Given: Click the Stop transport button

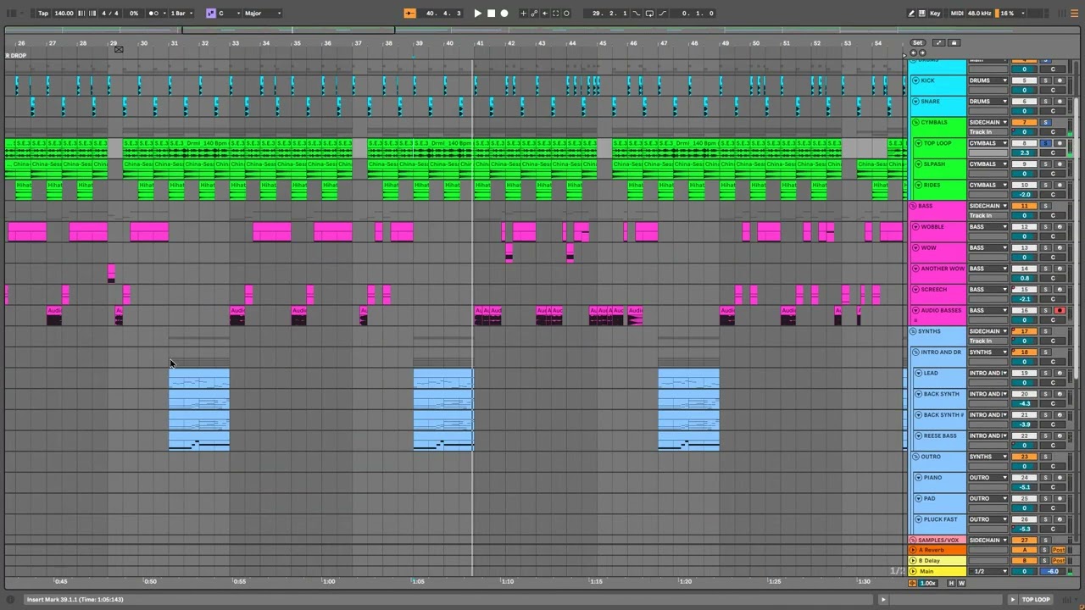Looking at the screenshot, I should coord(491,13).
